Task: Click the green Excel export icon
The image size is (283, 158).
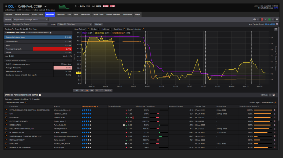Action: (x=269, y=19)
